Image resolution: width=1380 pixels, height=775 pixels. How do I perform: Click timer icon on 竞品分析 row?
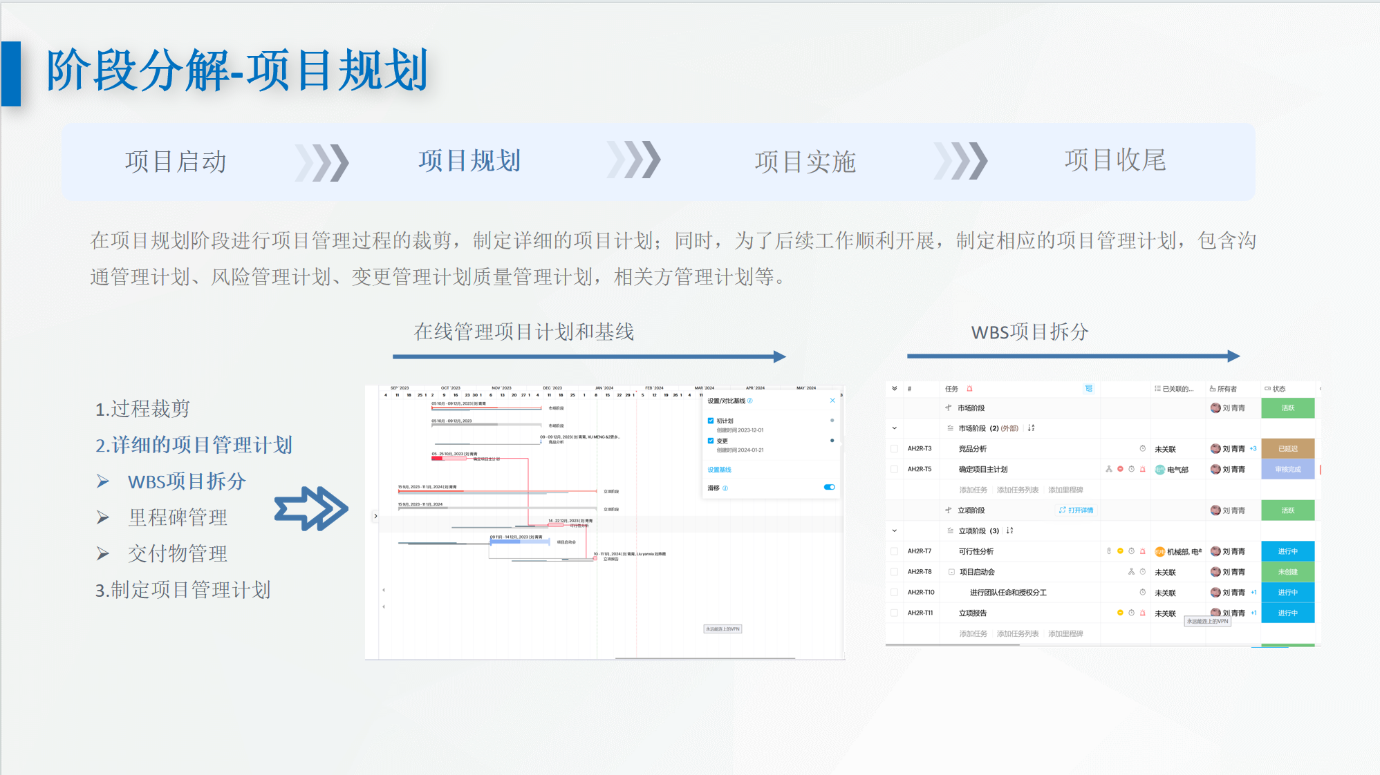pos(1142,449)
